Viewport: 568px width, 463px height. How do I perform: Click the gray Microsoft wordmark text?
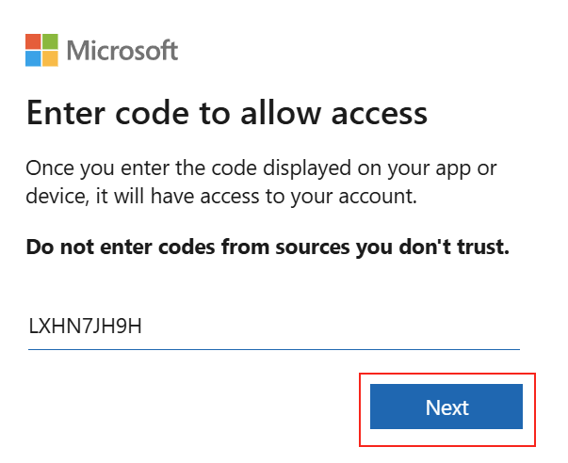(x=122, y=50)
